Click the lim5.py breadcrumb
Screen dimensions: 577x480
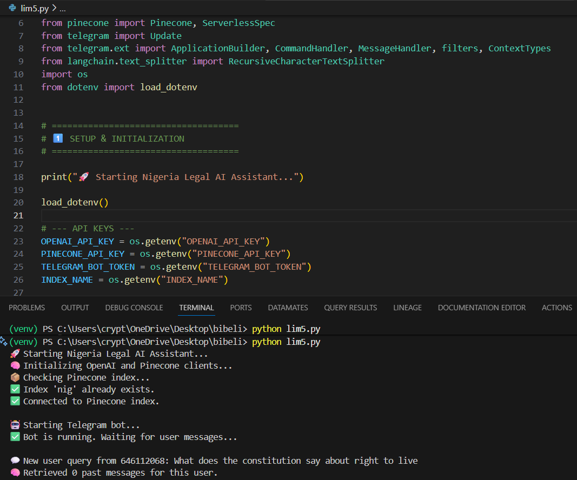[35, 8]
